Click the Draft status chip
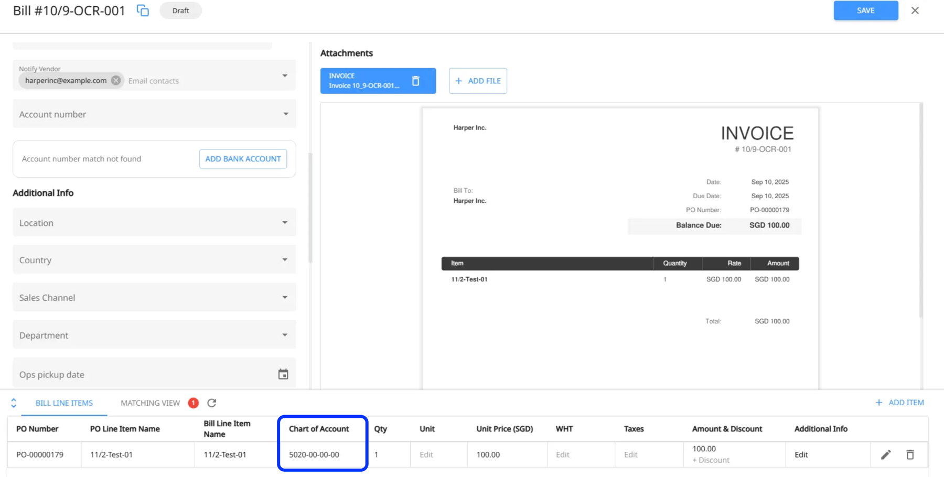The height and width of the screenshot is (477, 944). click(x=180, y=10)
